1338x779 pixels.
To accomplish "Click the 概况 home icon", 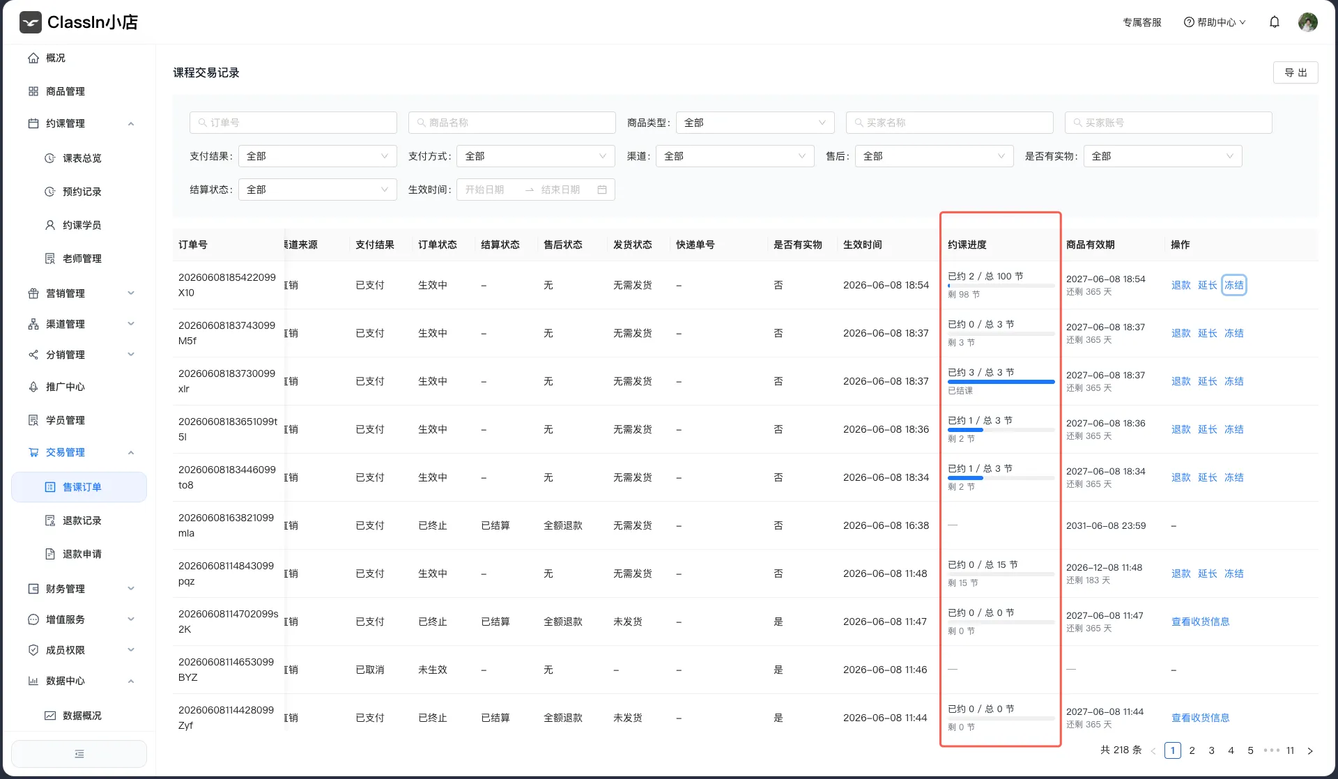I will point(33,58).
